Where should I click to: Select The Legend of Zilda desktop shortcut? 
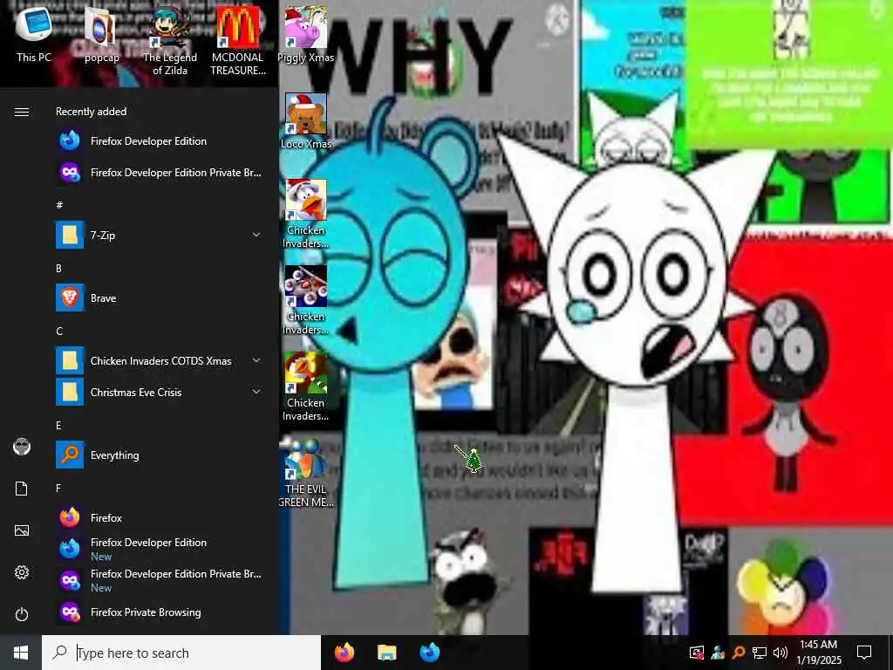pyautogui.click(x=170, y=41)
